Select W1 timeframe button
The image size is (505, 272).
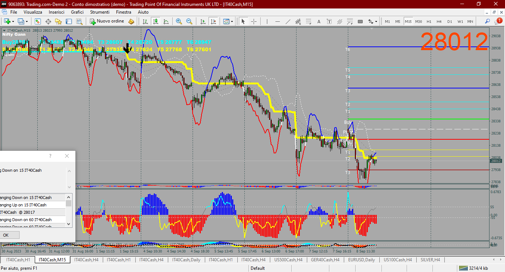(460, 21)
